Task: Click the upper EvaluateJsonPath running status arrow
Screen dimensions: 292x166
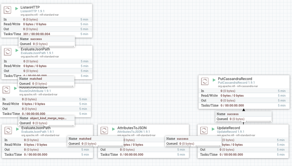Action: tap(17, 50)
